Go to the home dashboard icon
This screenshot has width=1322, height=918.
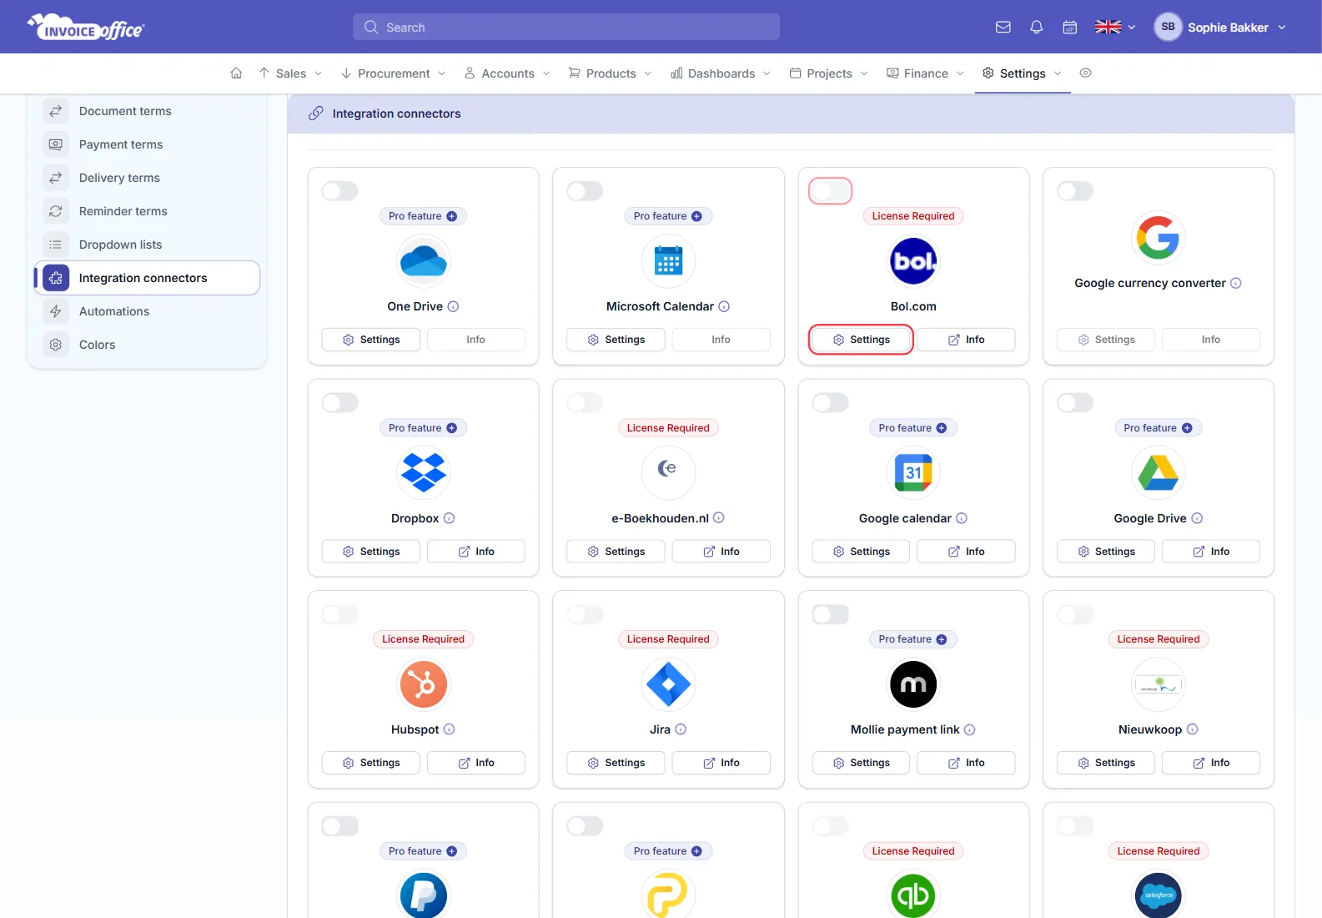[x=236, y=73]
